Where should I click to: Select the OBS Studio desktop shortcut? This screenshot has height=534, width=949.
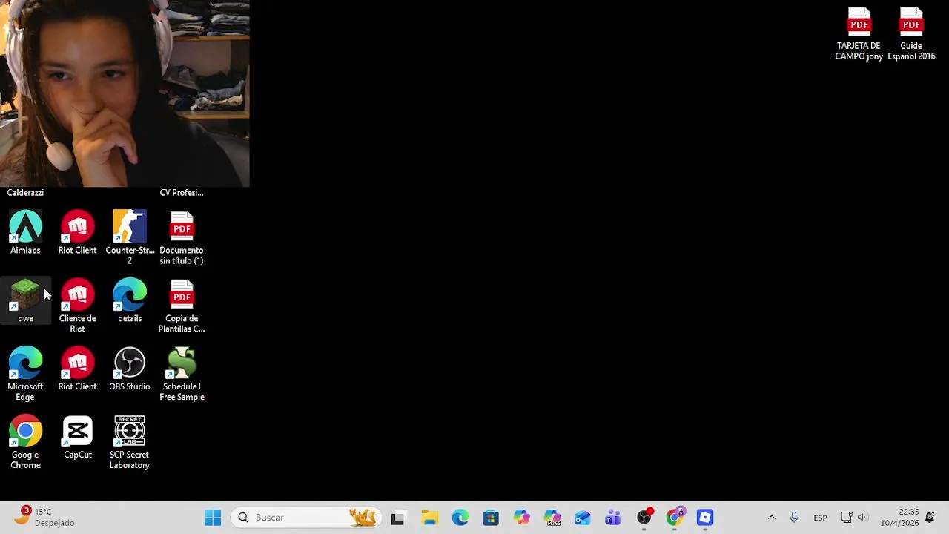[x=130, y=369]
